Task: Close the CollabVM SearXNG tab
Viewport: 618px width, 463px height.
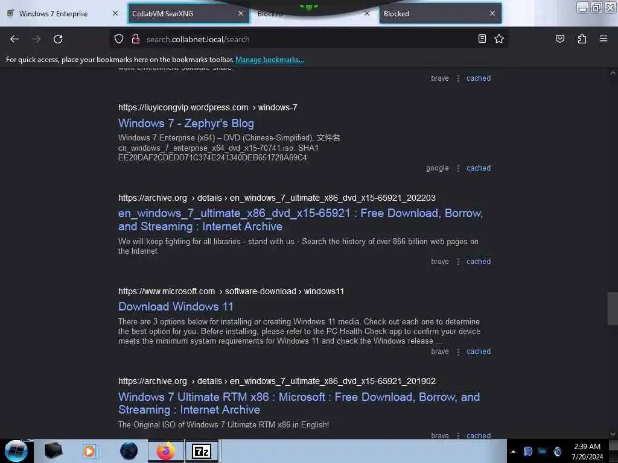Action: tap(241, 13)
